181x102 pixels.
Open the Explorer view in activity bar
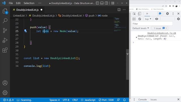click(5, 11)
